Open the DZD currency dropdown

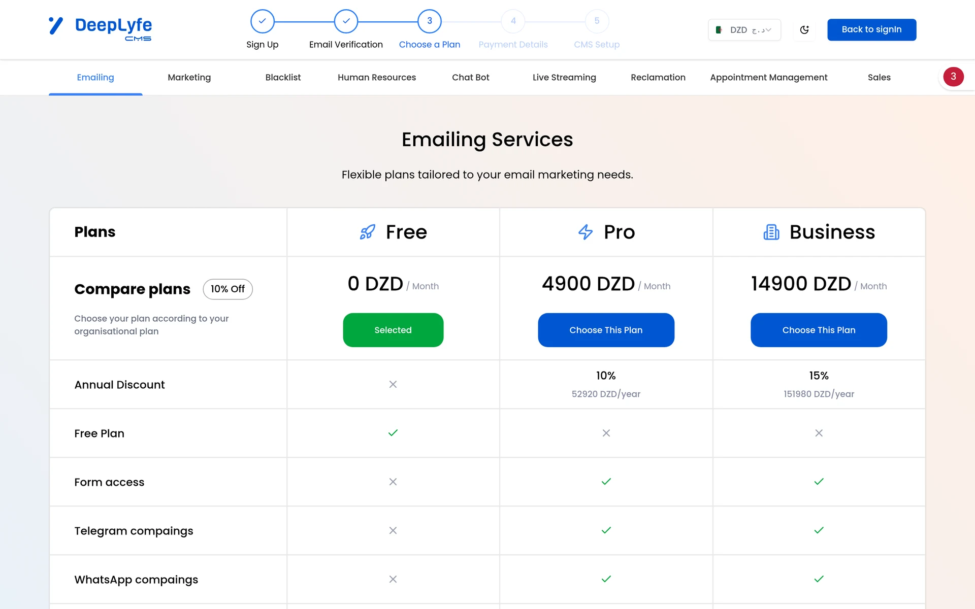[x=744, y=30]
